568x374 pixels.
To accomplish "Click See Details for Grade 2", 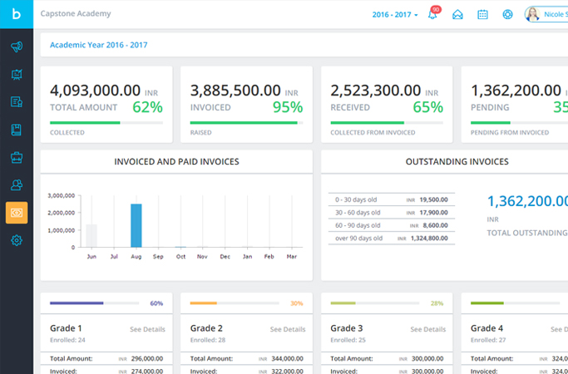I will click(288, 329).
